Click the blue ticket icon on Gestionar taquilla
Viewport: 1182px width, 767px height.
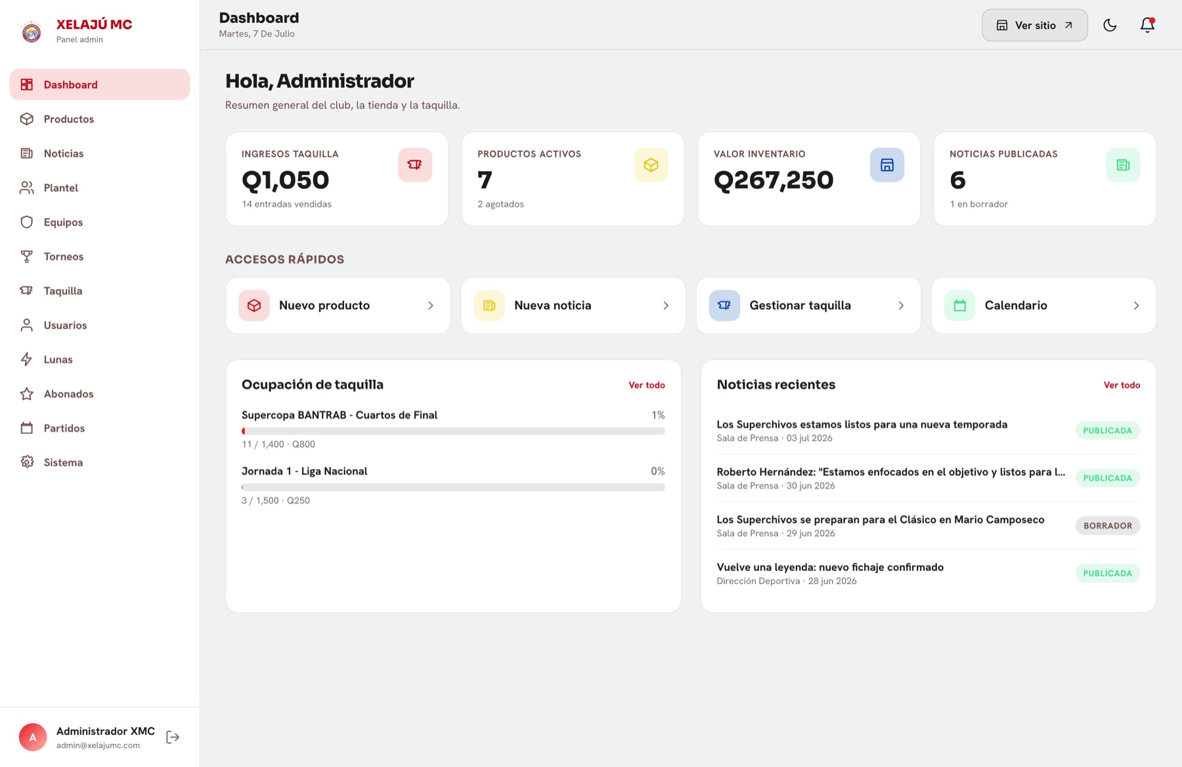click(724, 306)
